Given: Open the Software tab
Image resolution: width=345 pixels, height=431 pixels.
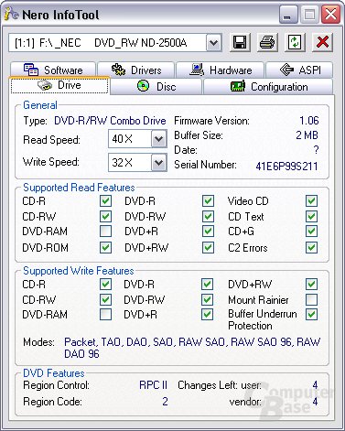Looking at the screenshot, I should tap(53, 70).
